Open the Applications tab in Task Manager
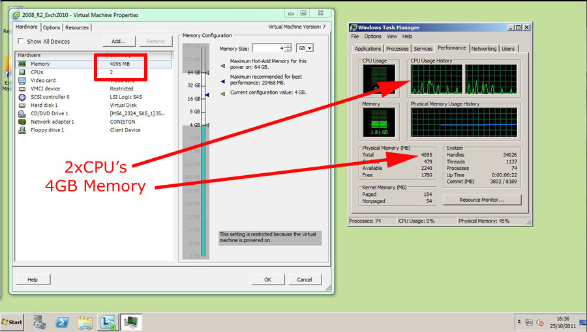This screenshot has height=332, width=587. [368, 49]
